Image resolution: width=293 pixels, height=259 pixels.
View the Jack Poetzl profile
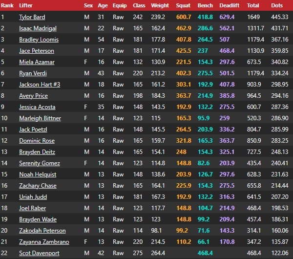coord(33,129)
